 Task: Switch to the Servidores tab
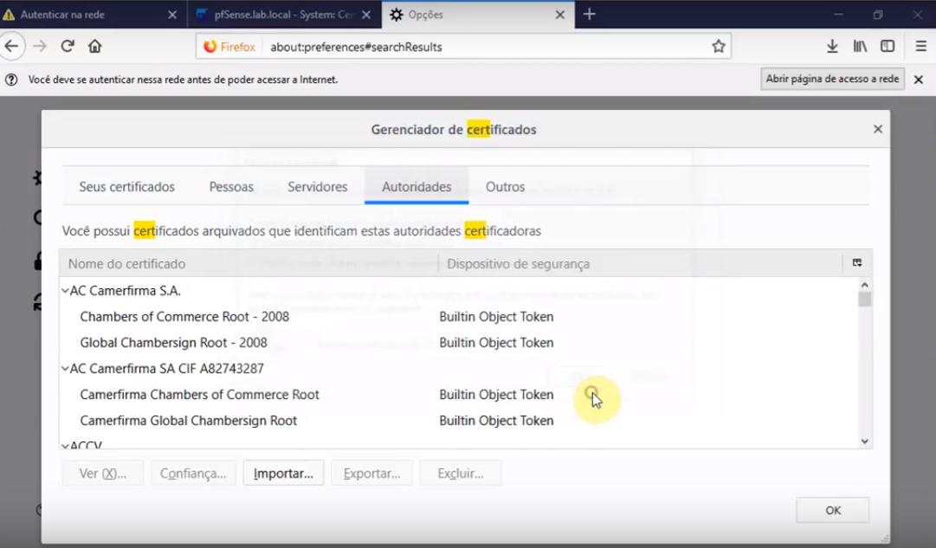318,187
